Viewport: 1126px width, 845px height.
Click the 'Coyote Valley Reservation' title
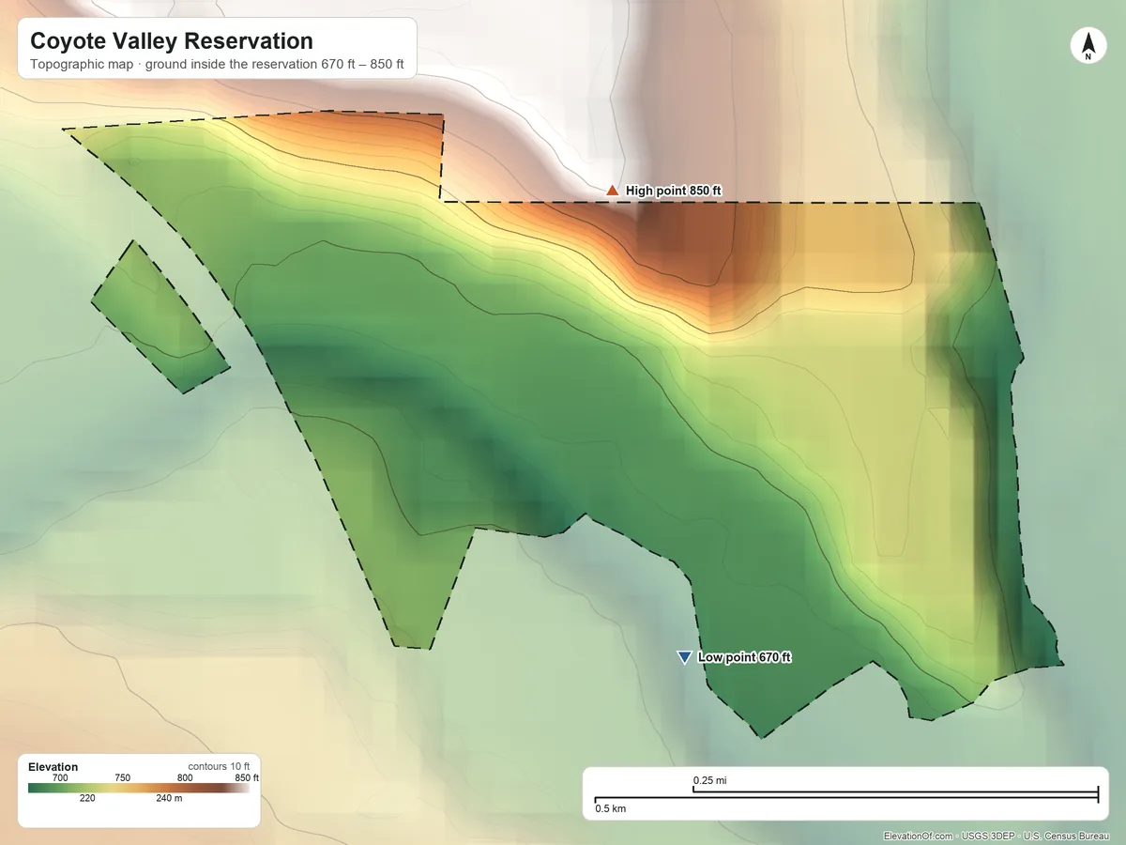172,41
